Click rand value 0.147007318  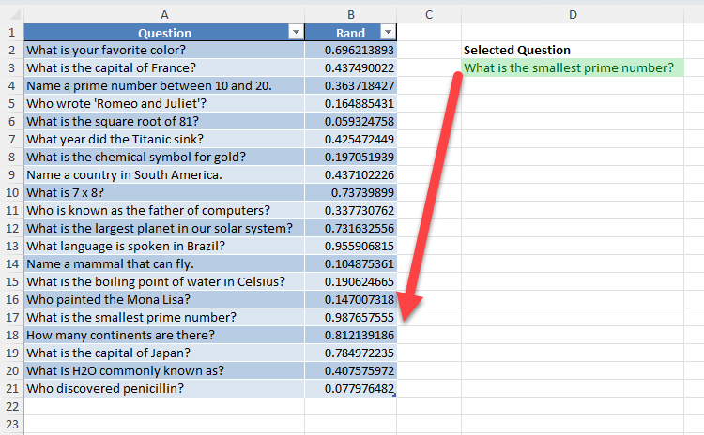[x=351, y=299]
